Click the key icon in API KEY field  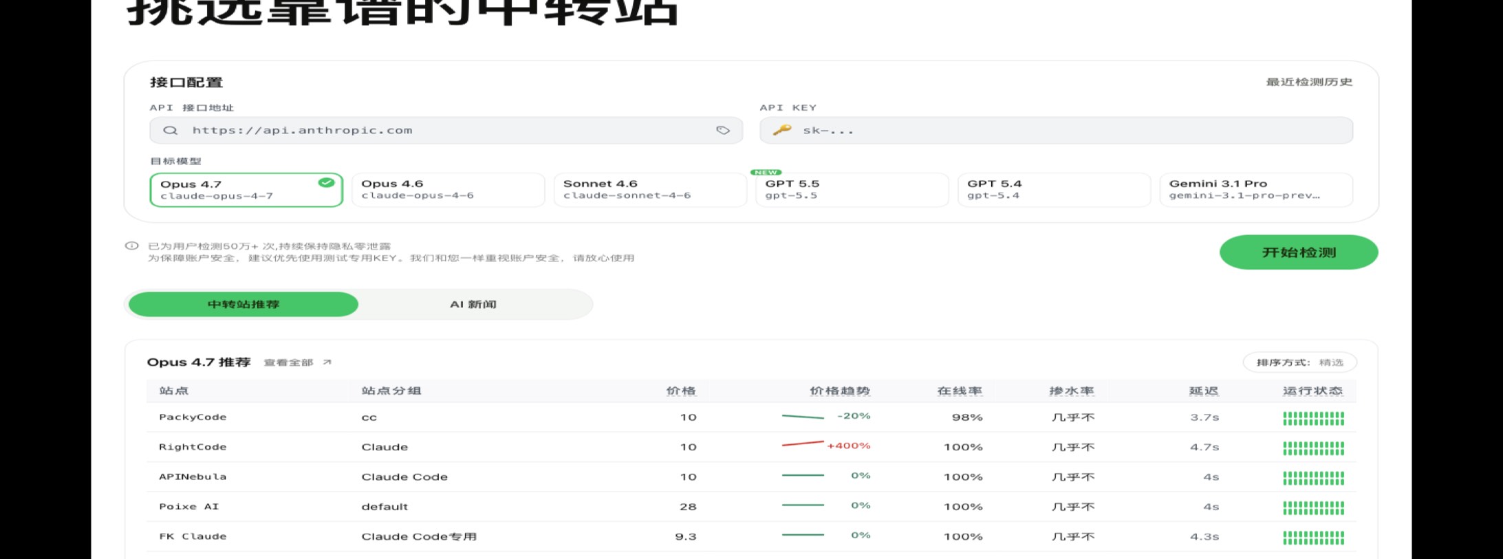pos(781,130)
